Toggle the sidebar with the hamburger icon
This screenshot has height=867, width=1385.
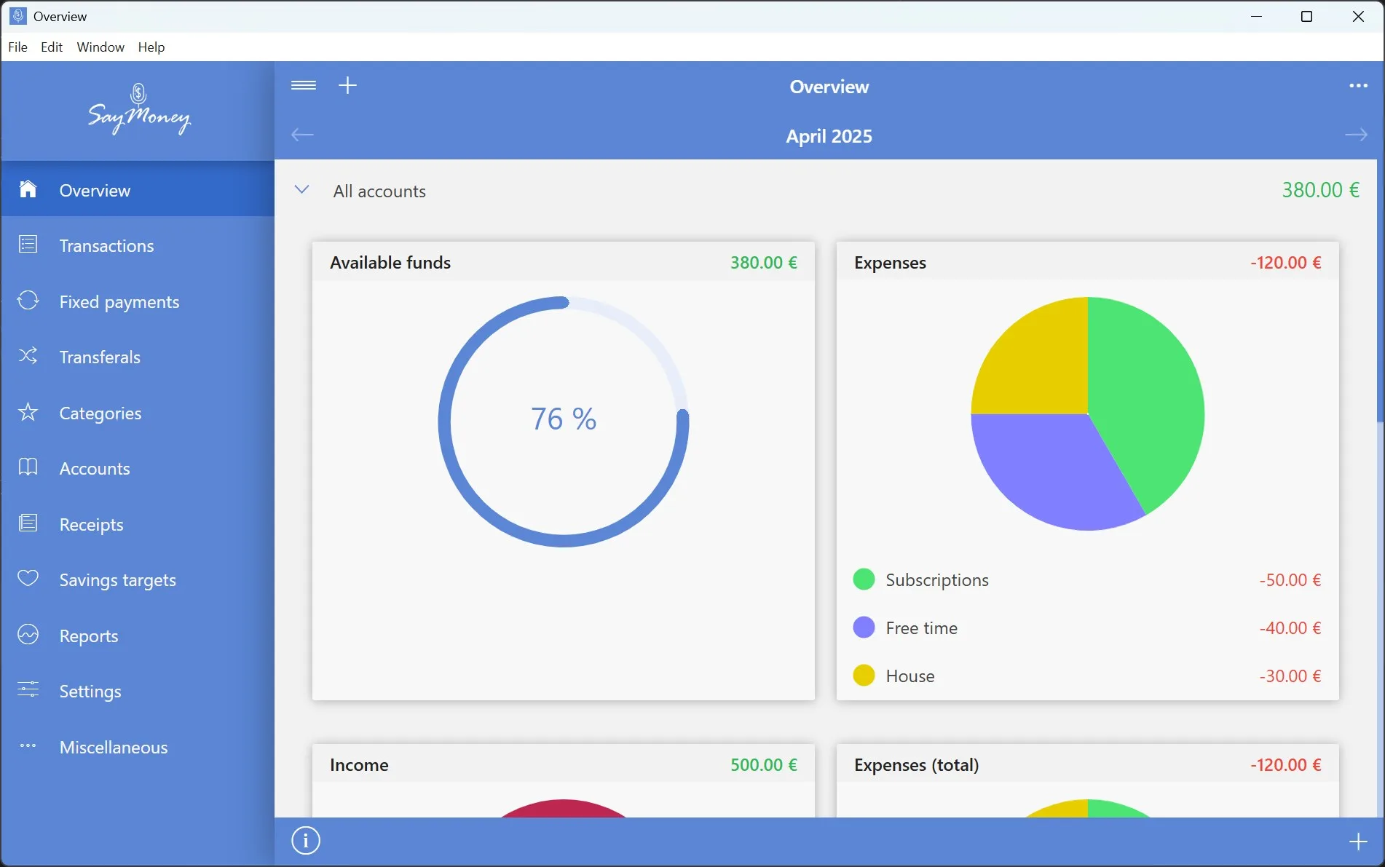coord(304,85)
